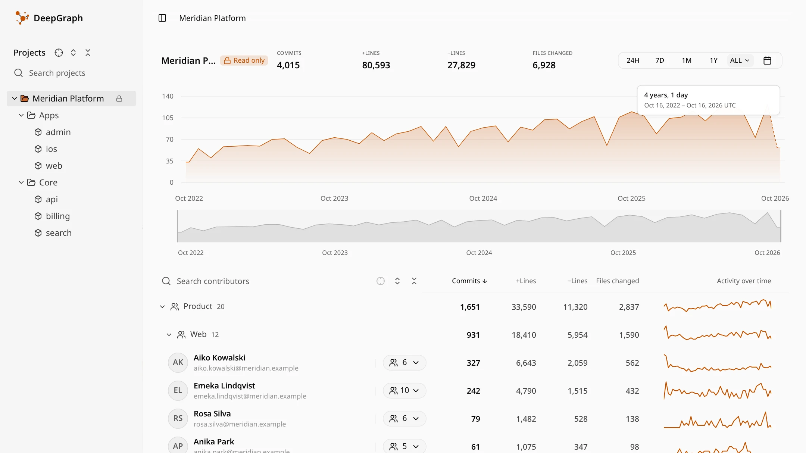Open the ALL time range dropdown
The height and width of the screenshot is (453, 806).
pos(740,60)
